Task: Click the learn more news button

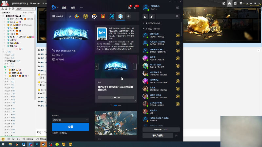Action: point(116,97)
